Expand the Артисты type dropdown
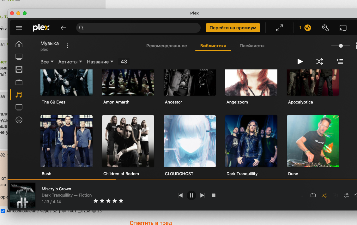Viewport: 357px width, 225px height. click(x=70, y=62)
